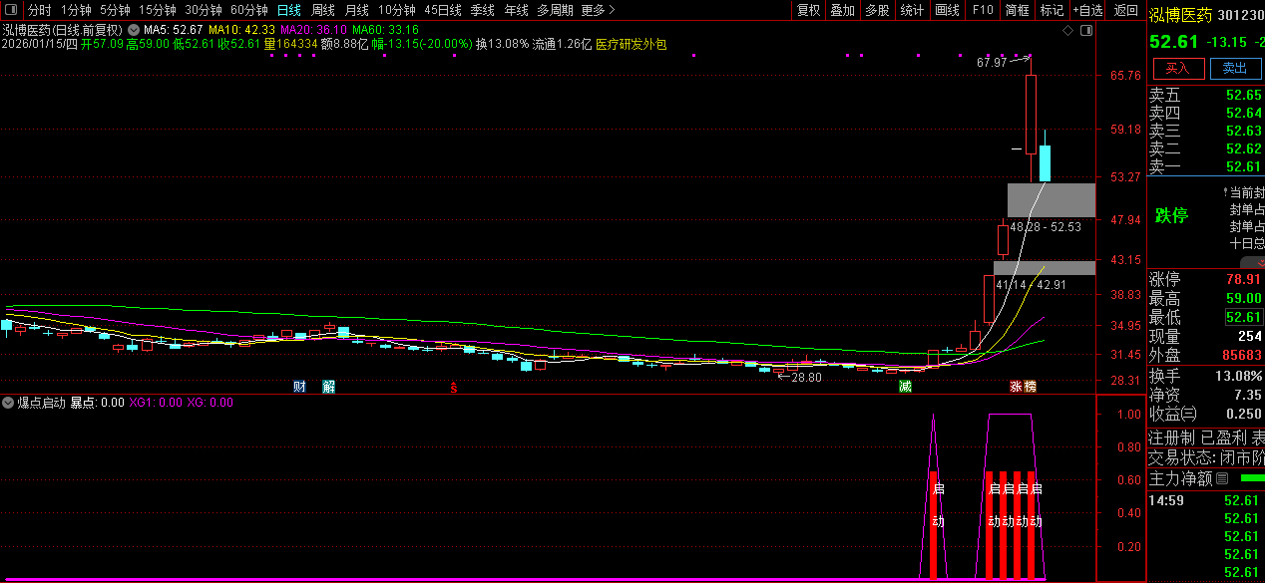Switch to 年线 yearly chart
This screenshot has width=1265, height=583.
coord(516,10)
